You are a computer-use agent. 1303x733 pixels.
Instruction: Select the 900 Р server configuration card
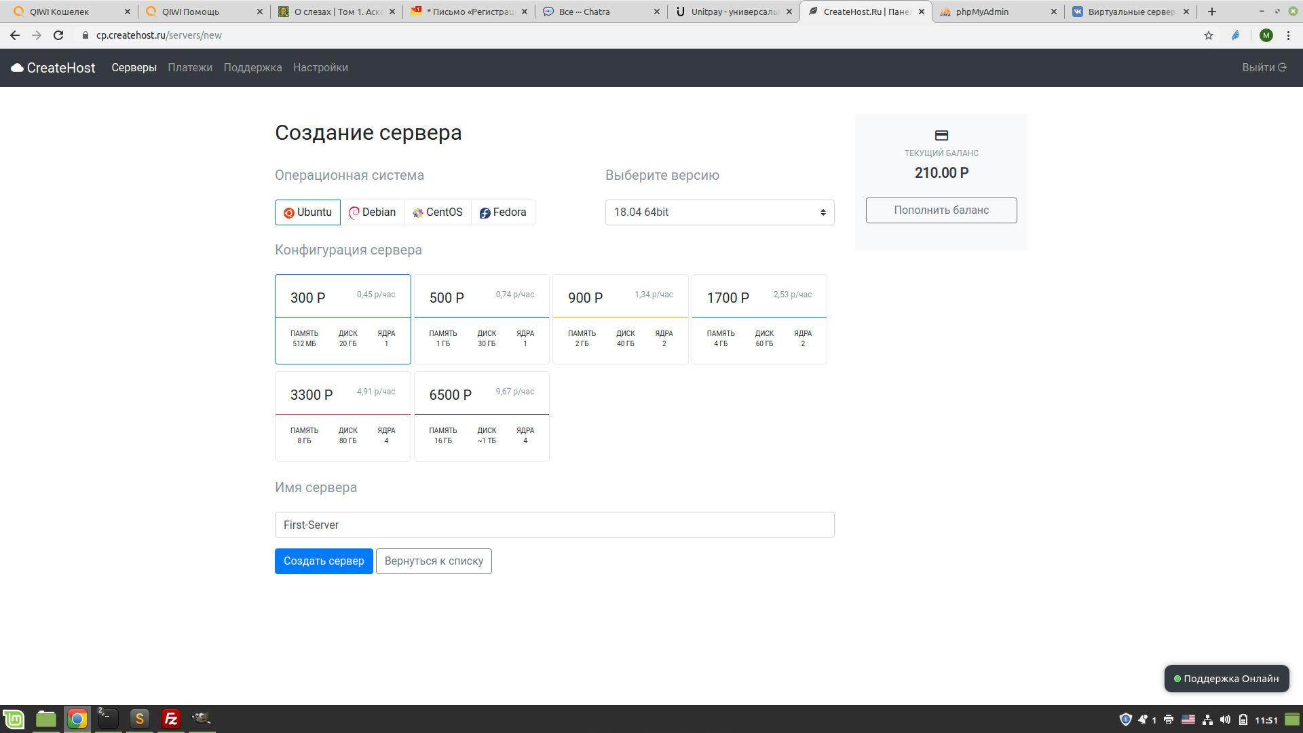(620, 319)
